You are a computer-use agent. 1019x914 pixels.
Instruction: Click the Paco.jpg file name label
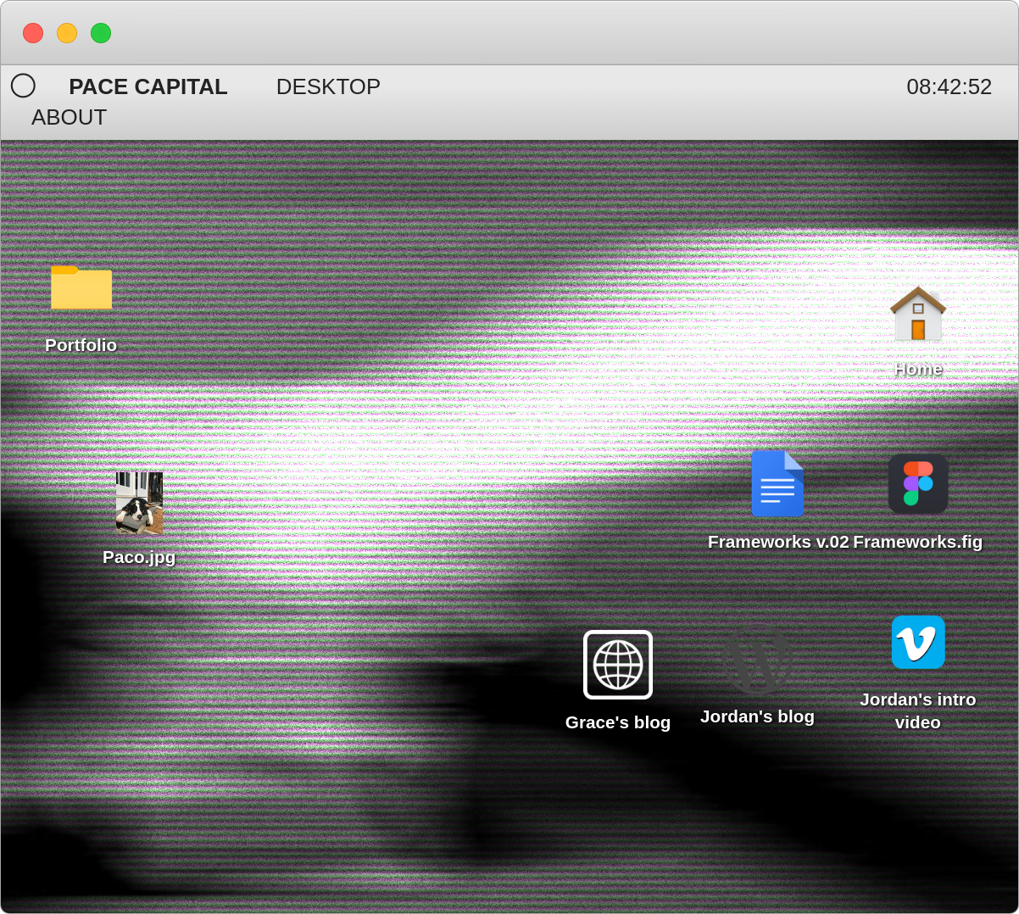coord(139,557)
